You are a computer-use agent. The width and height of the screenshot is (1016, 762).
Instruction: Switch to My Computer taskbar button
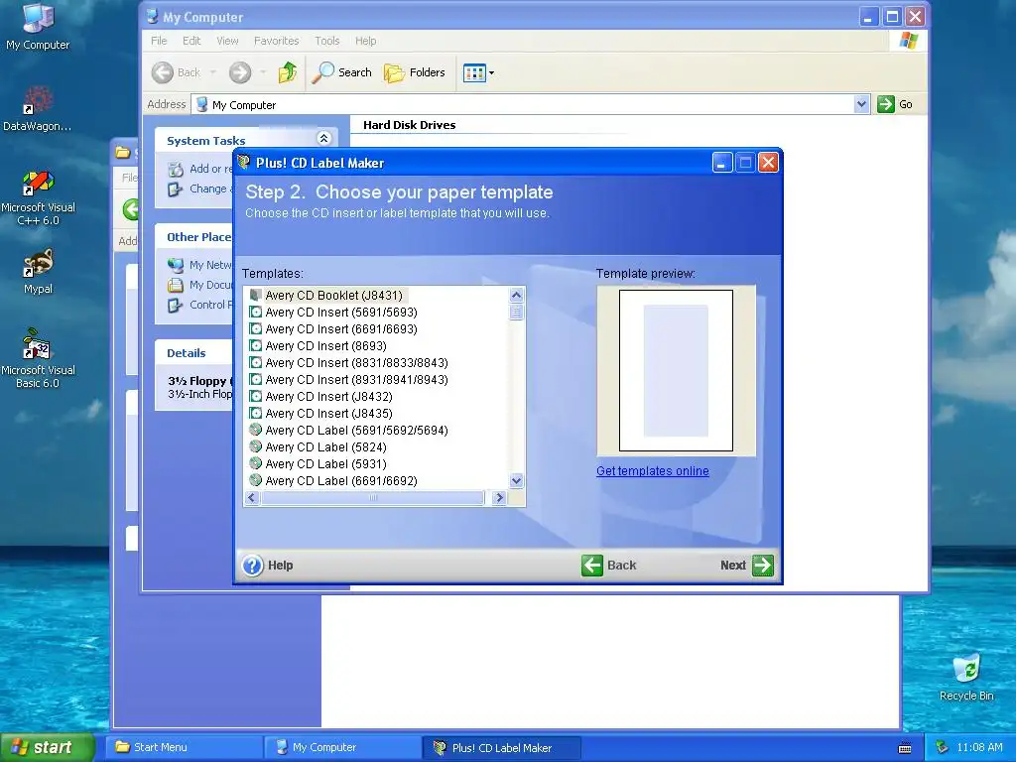click(x=342, y=747)
